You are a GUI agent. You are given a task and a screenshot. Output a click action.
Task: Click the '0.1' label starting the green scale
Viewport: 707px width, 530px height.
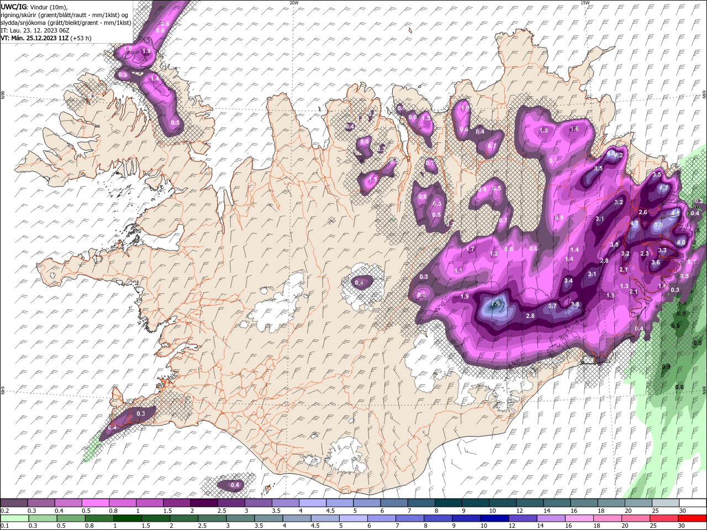[x=4, y=527]
